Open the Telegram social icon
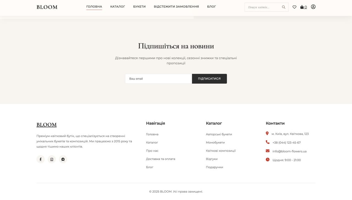352x200 pixels. [x=63, y=159]
